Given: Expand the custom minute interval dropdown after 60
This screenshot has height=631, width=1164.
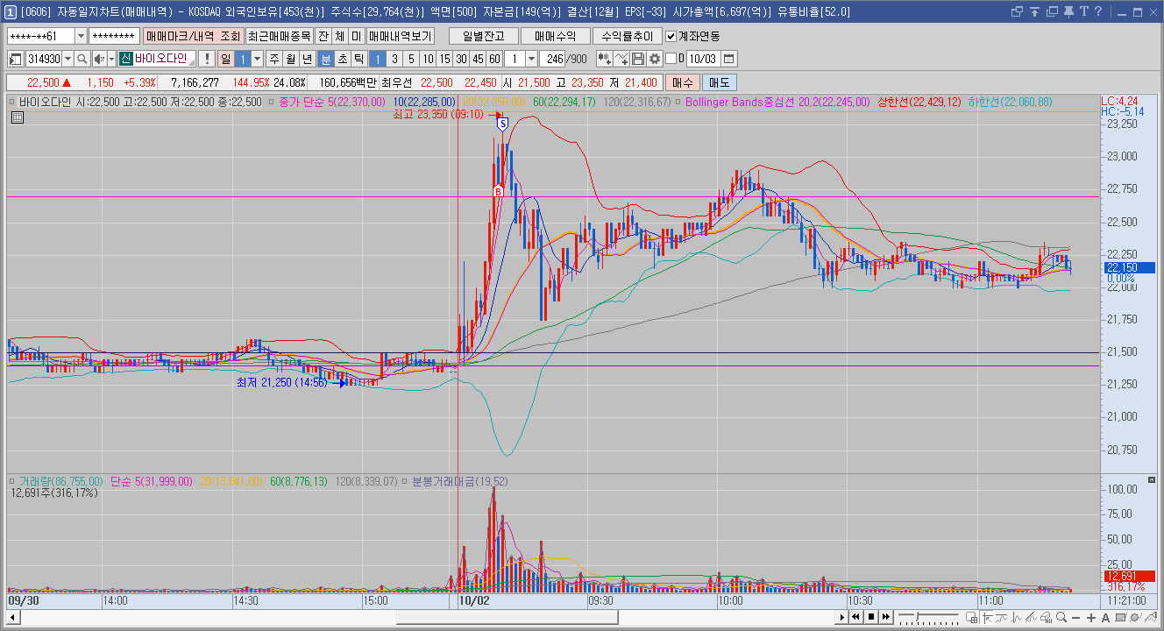Looking at the screenshot, I should (531, 59).
